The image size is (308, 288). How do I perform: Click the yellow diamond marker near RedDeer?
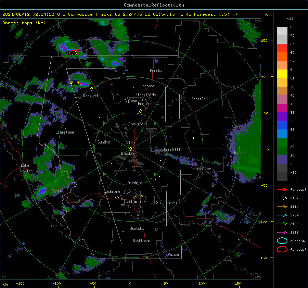pyautogui.click(x=141, y=111)
